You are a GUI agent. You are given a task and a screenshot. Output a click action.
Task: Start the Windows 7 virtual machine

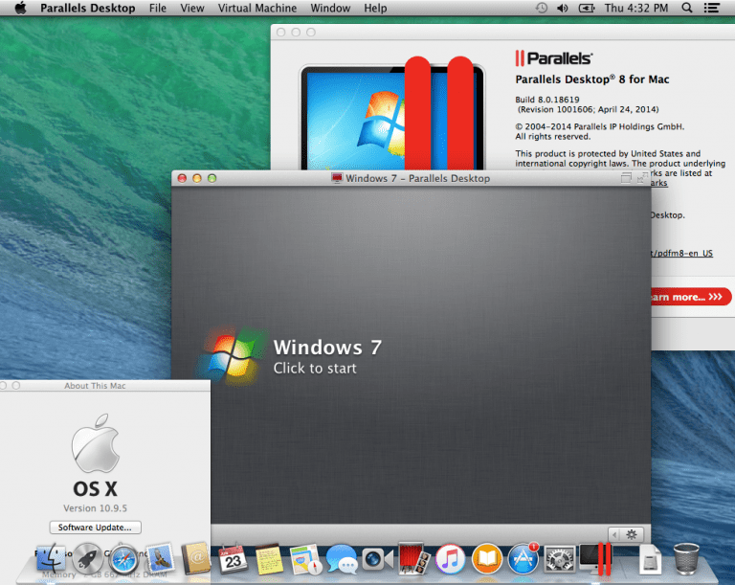pyautogui.click(x=315, y=369)
